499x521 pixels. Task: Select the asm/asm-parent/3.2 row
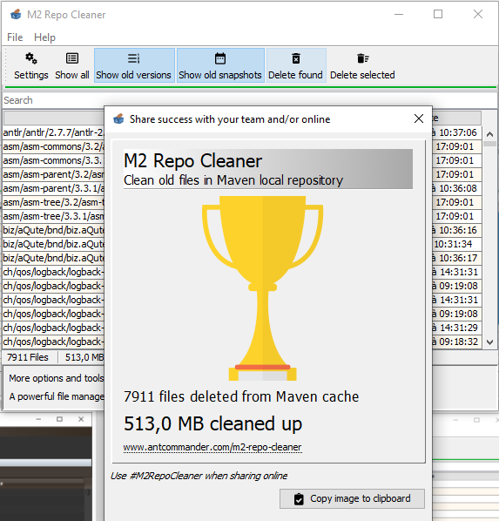(53, 174)
